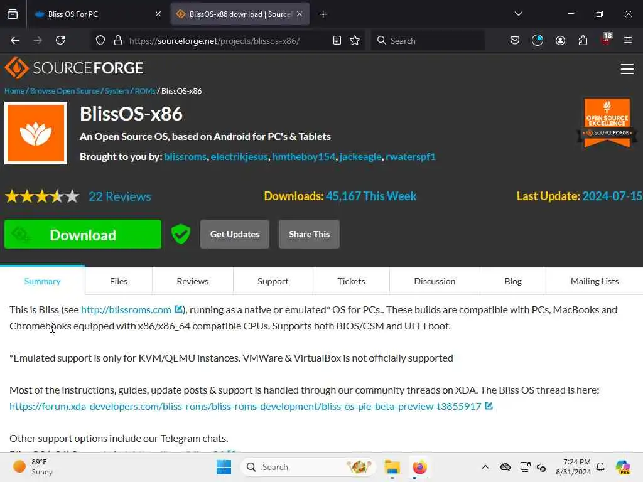Click the taskbar Search box
This screenshot has width=643, height=482.
(308, 467)
